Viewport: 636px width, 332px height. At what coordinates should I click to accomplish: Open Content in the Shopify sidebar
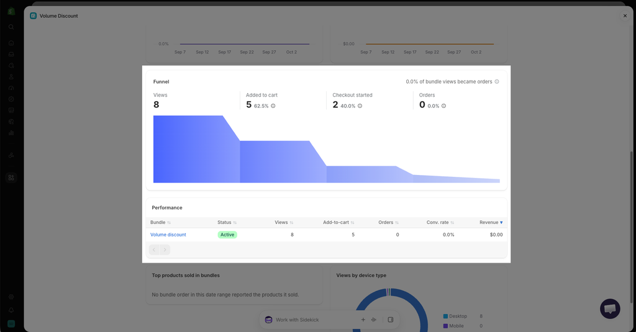pyautogui.click(x=11, y=110)
